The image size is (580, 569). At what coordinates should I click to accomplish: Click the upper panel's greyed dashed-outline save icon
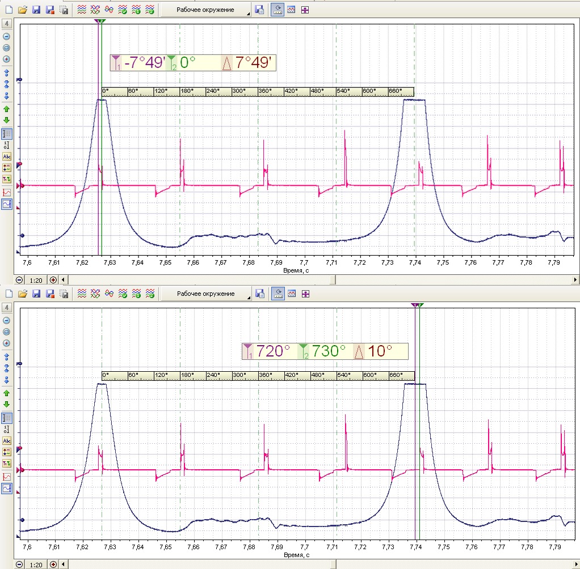coord(64,10)
